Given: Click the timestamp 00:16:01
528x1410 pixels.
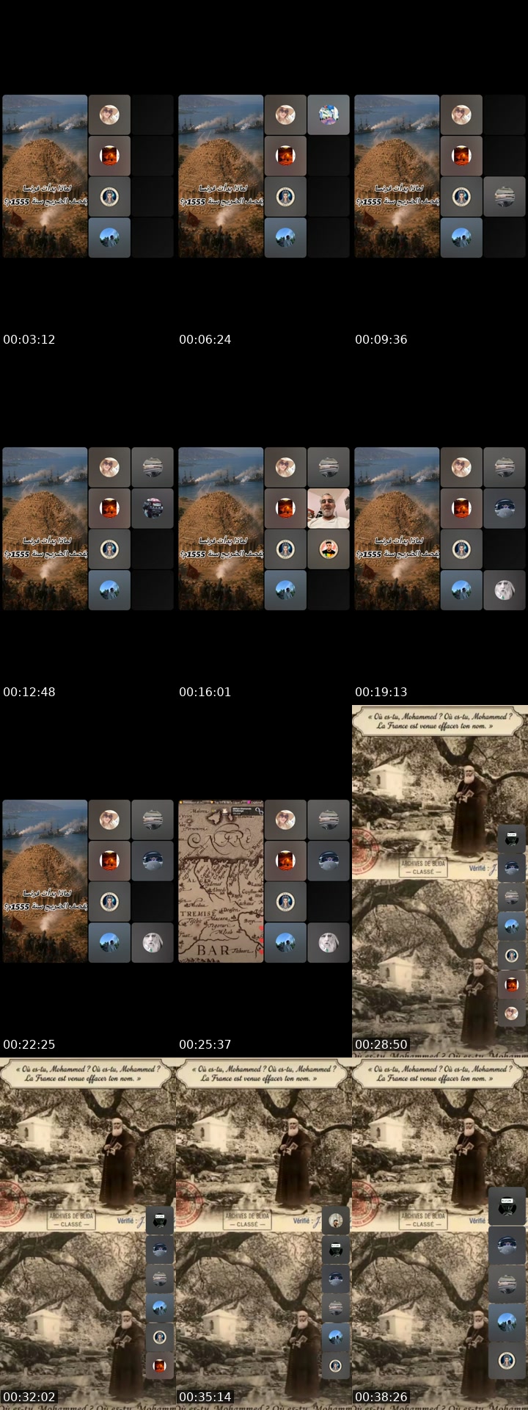Looking at the screenshot, I should 205,692.
